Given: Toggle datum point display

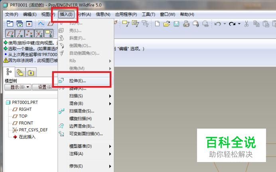Looking at the screenshot, I should [30, 33].
